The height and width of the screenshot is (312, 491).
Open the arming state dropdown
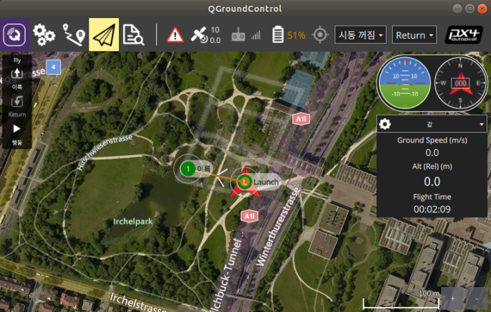(x=360, y=35)
